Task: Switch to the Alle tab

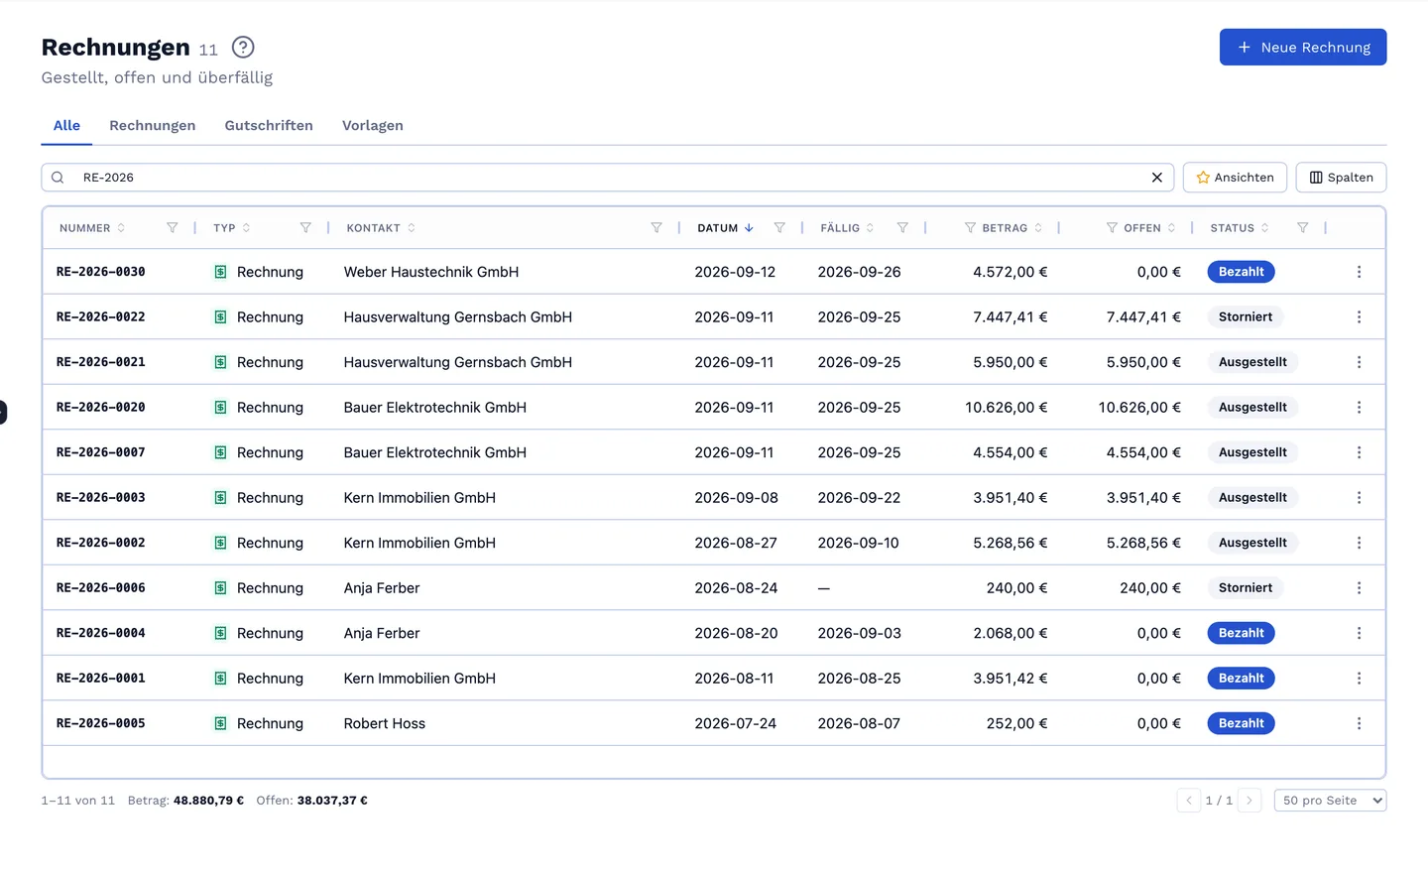Action: click(x=66, y=125)
